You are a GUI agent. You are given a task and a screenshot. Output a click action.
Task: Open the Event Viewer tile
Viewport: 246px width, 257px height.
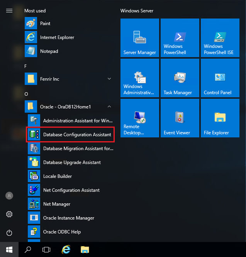coord(180,118)
